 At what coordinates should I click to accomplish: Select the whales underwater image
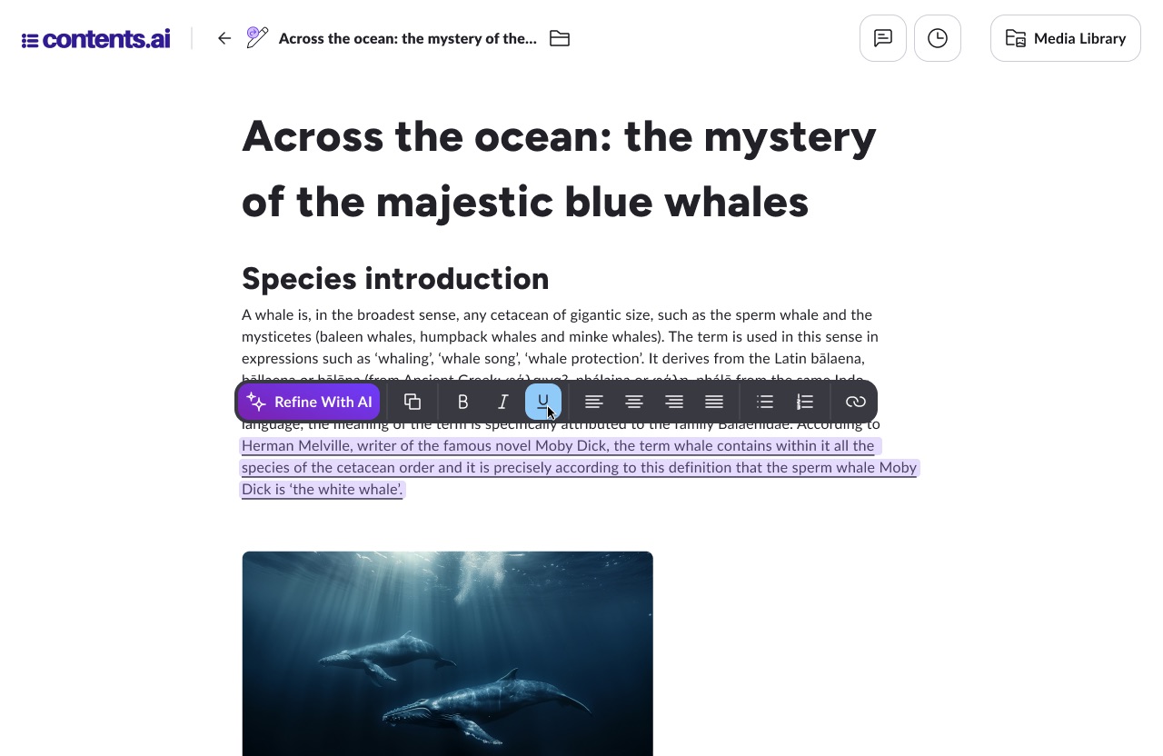click(x=447, y=652)
